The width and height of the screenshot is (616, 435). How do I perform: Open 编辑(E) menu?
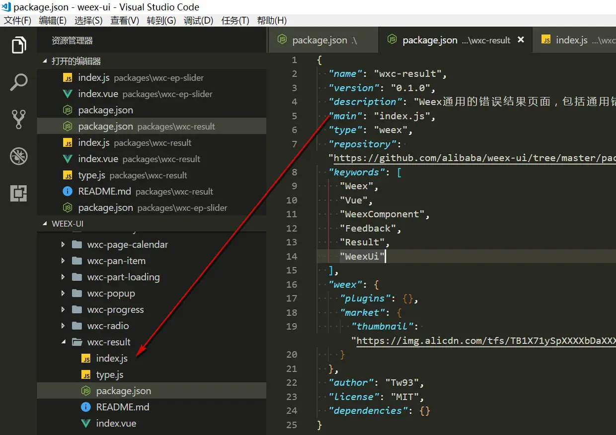(53, 20)
